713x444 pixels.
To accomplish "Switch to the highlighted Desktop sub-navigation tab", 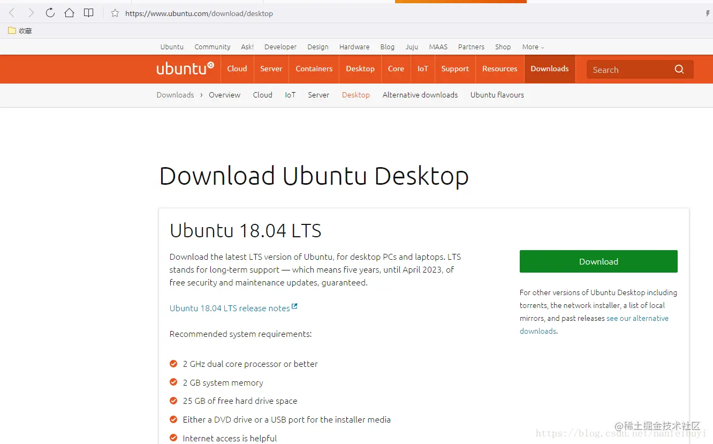I will [x=356, y=95].
